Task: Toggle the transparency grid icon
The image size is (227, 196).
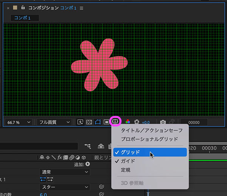Action: tap(89, 122)
